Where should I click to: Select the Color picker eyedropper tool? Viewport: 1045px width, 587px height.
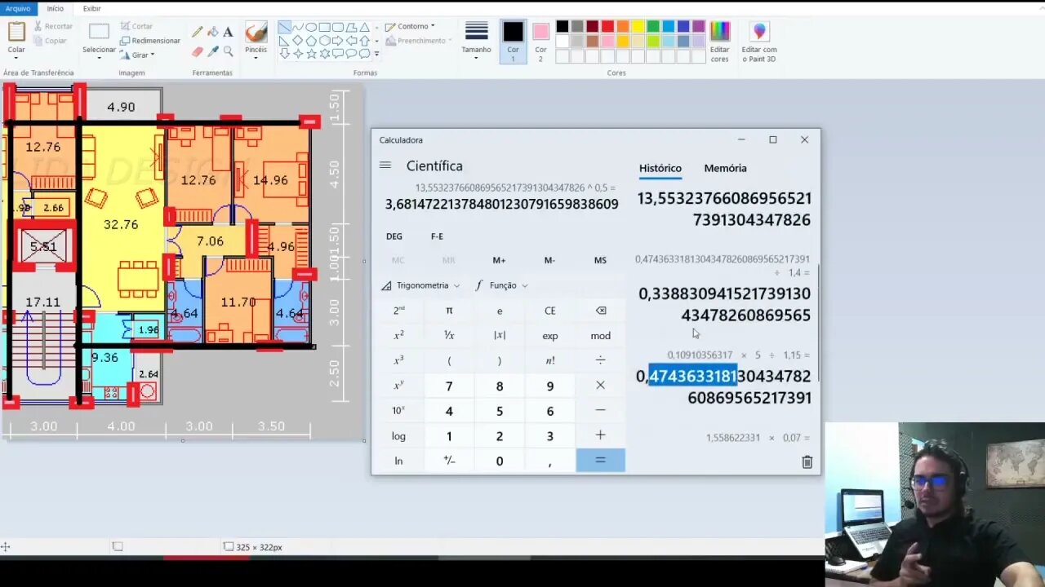tap(212, 51)
